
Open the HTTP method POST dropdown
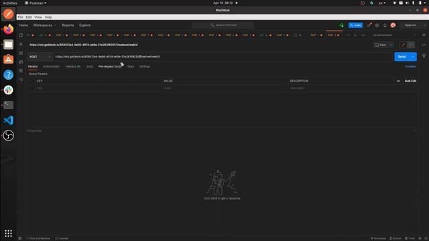[x=40, y=56]
